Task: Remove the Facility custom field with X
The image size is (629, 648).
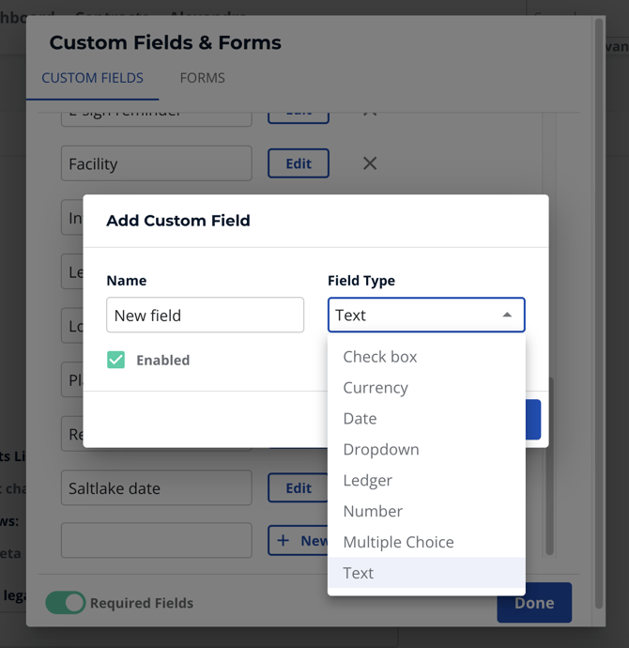Action: coord(370,163)
